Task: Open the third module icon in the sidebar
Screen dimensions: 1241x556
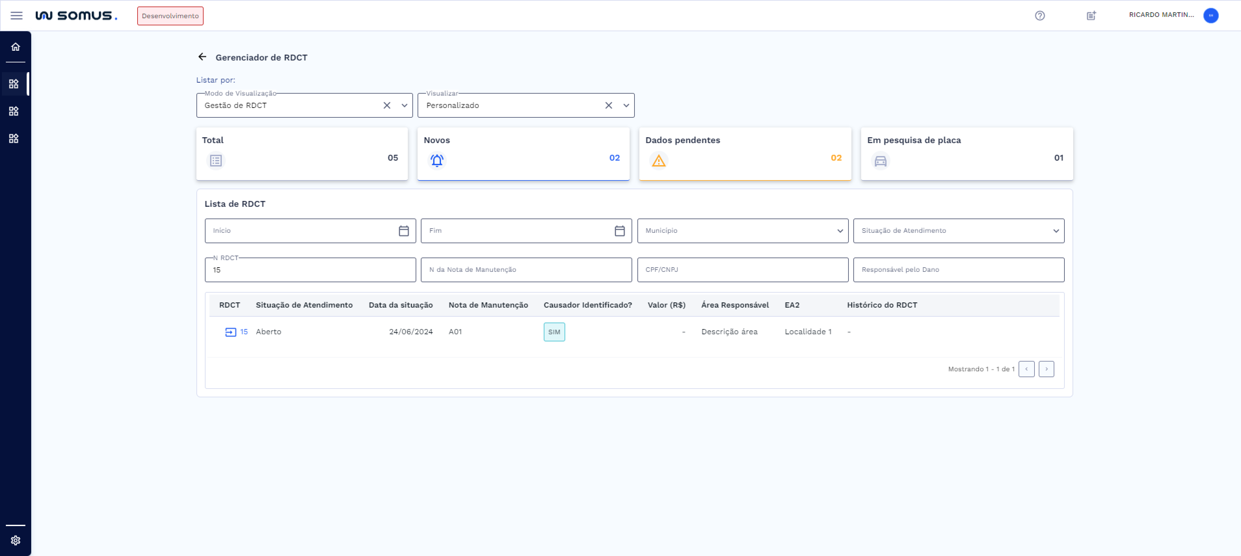Action: [15, 138]
